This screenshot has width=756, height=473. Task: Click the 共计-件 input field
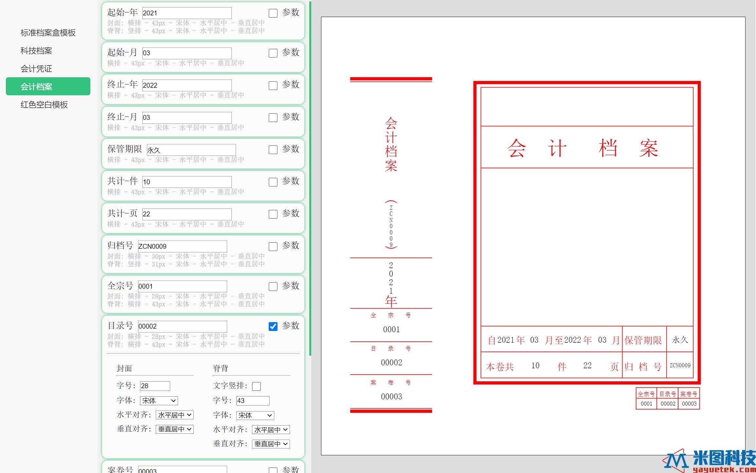click(x=187, y=182)
